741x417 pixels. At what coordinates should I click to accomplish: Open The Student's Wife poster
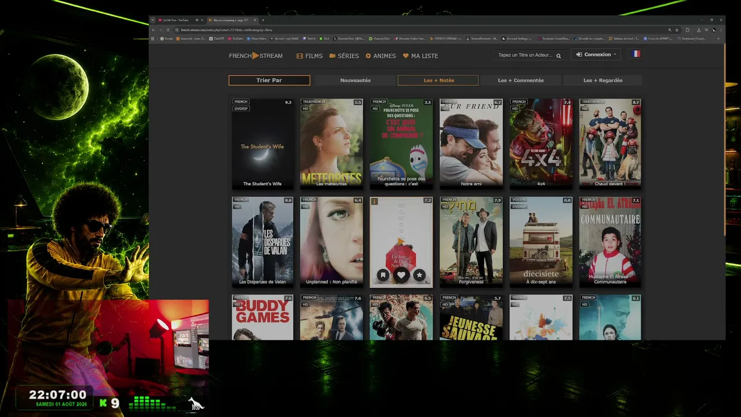[x=262, y=144]
